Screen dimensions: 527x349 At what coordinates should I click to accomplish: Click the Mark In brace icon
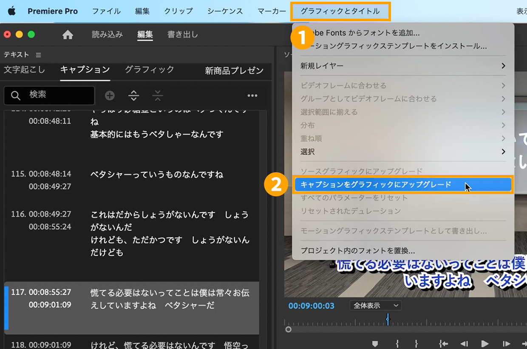coord(397,343)
